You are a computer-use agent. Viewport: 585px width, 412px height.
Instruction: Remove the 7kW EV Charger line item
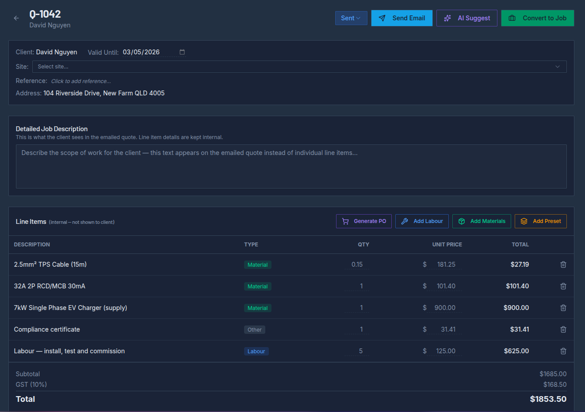point(563,308)
